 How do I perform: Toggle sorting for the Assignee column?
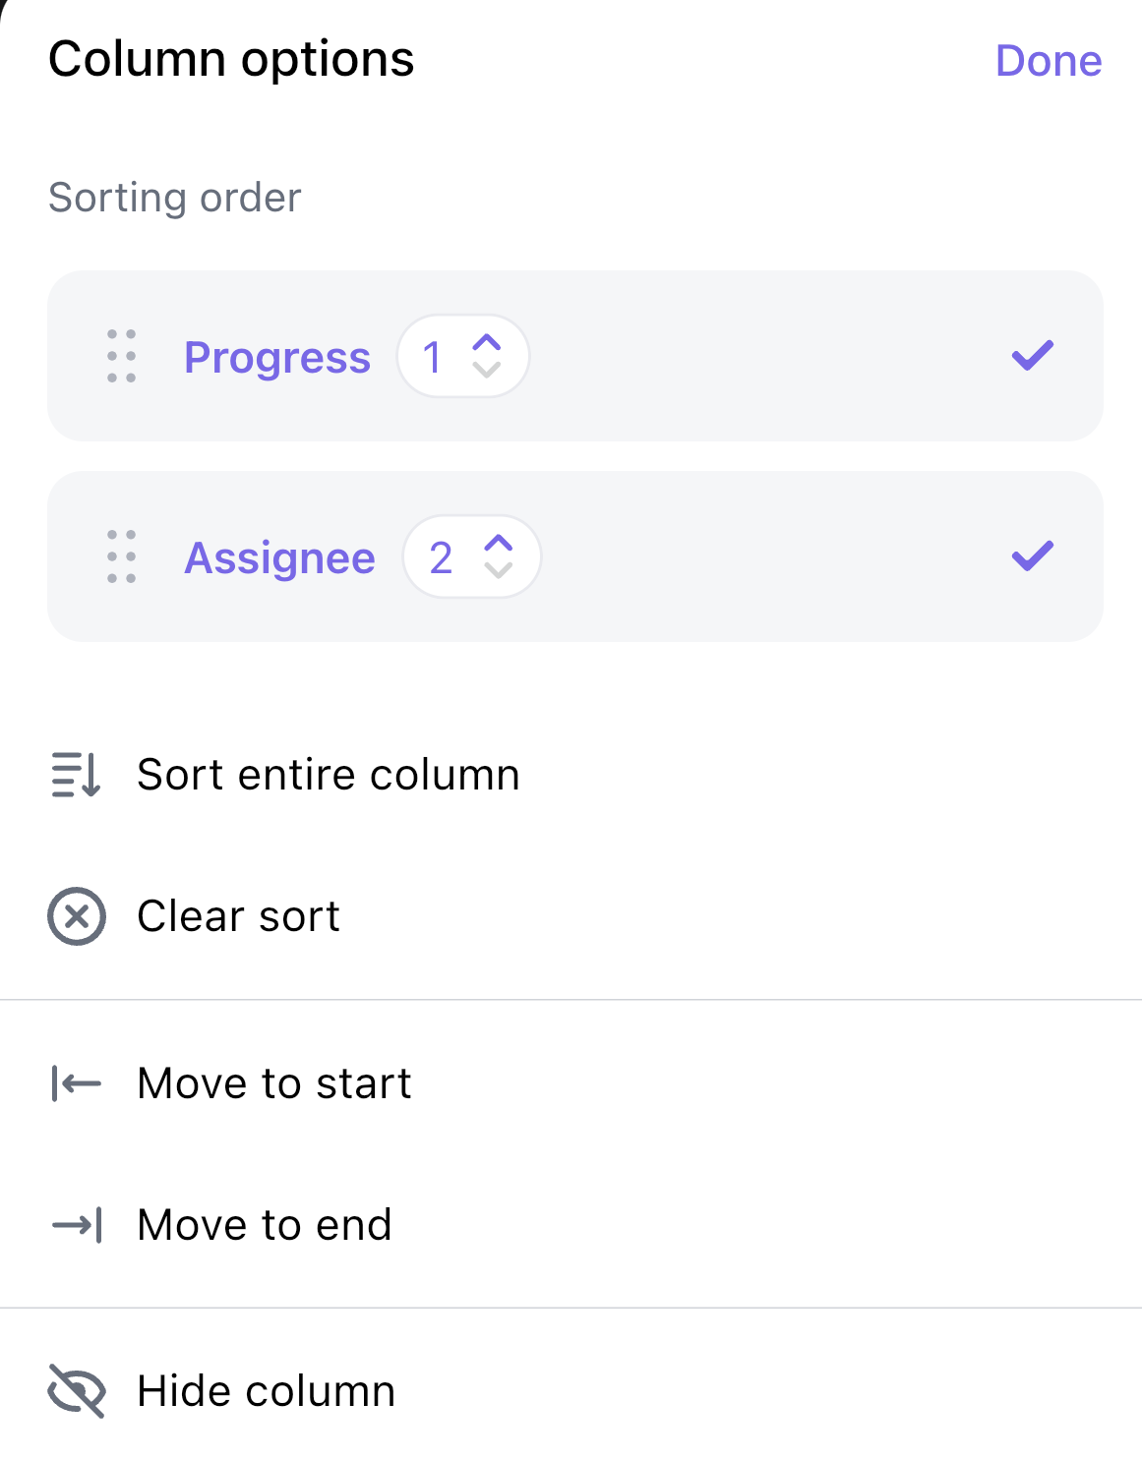[x=1032, y=556]
